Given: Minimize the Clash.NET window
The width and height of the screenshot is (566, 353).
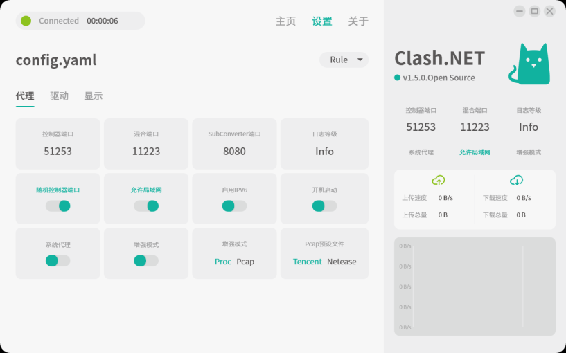Looking at the screenshot, I should (x=520, y=11).
